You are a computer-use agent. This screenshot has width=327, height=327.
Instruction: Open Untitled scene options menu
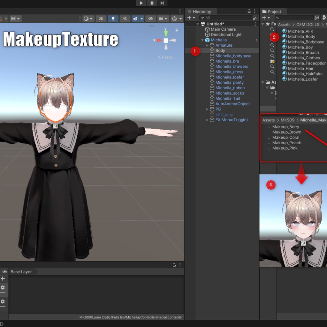pyautogui.click(x=255, y=24)
